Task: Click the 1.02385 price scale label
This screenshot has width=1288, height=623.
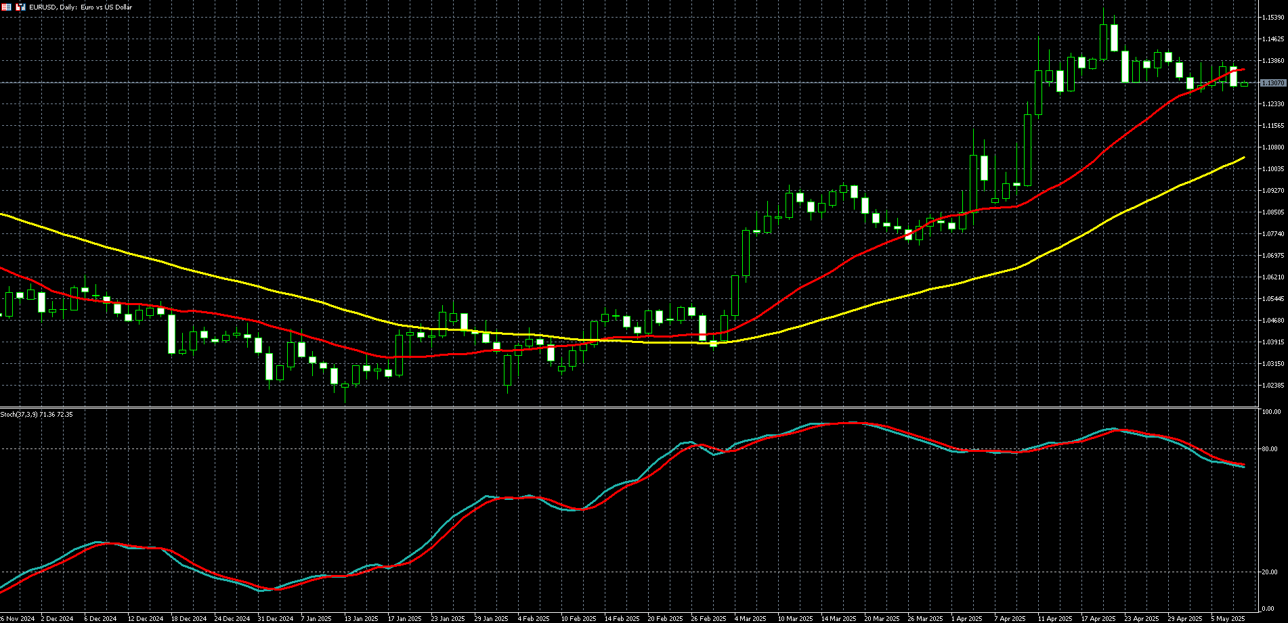Action: [1273, 386]
